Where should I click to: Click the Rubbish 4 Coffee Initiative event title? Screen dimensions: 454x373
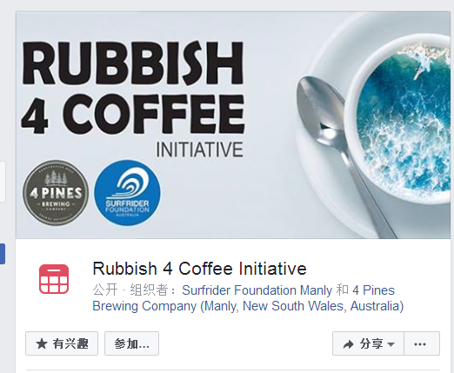(199, 269)
